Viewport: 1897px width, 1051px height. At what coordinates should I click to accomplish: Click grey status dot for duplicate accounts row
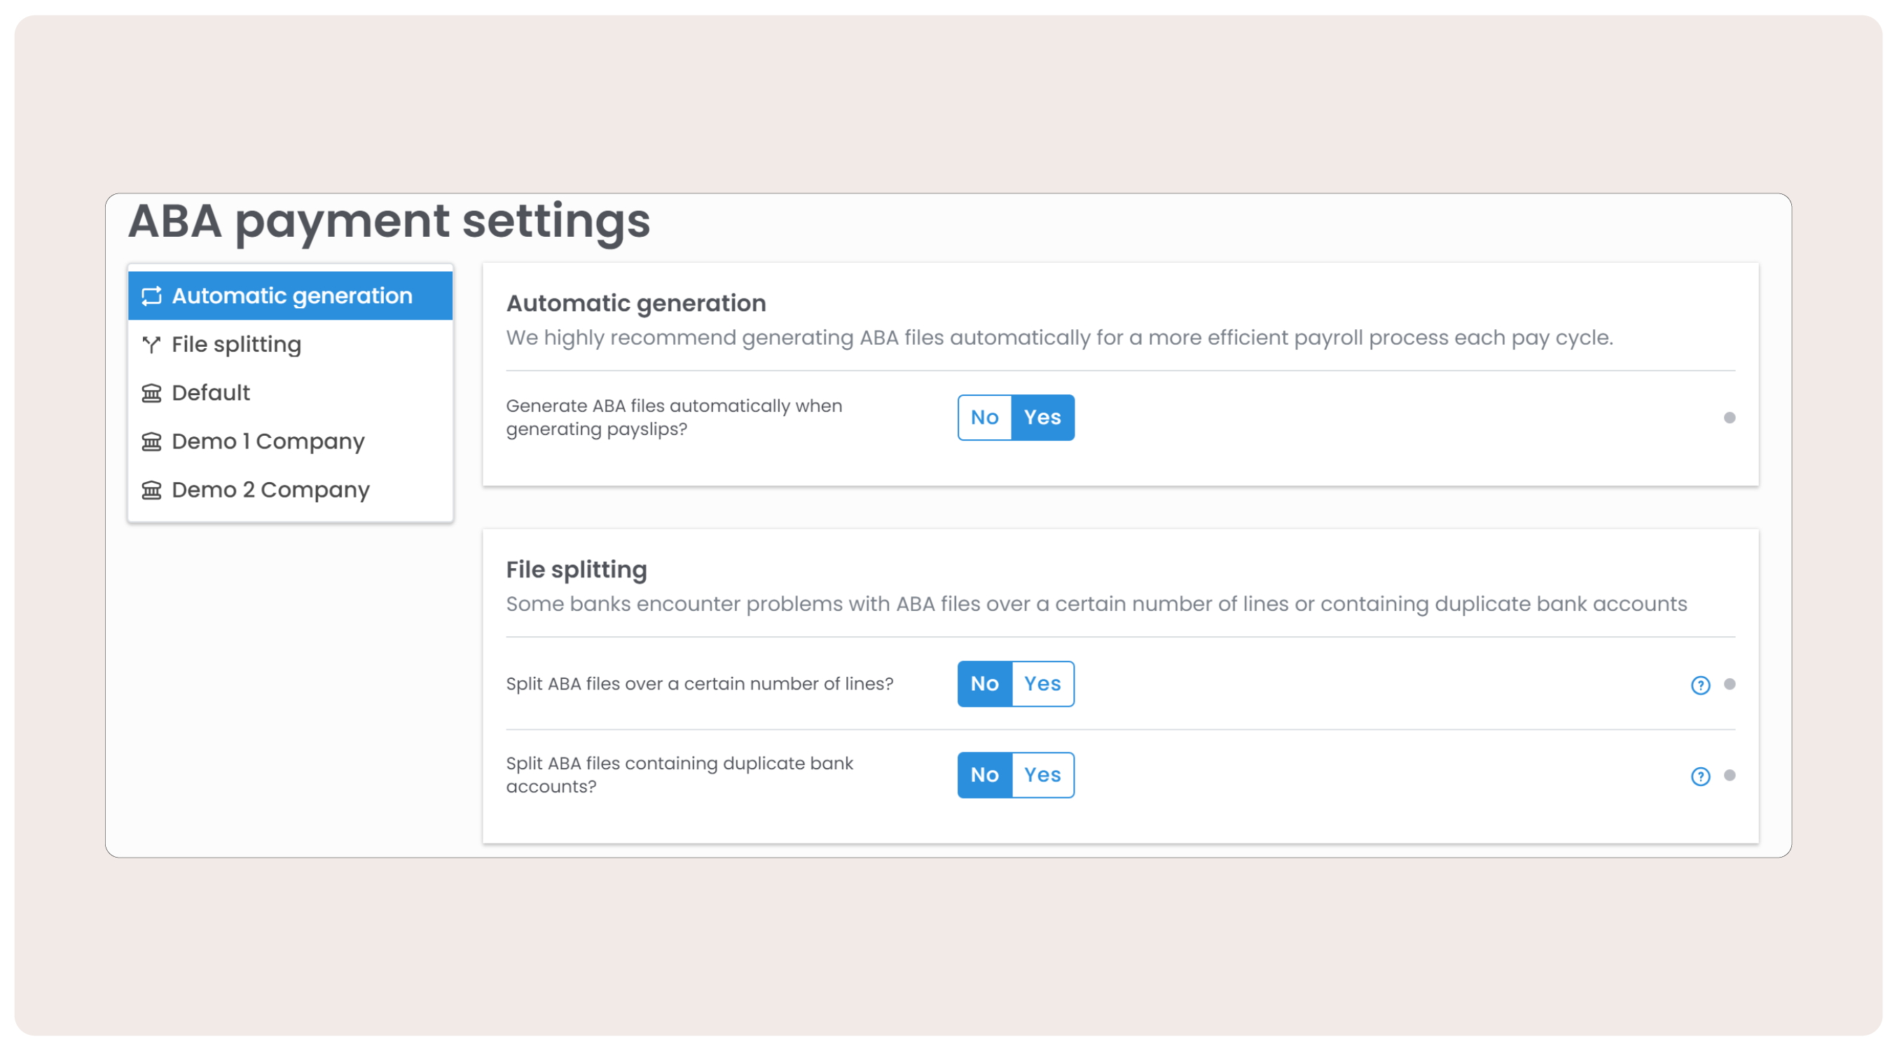pyautogui.click(x=1729, y=776)
